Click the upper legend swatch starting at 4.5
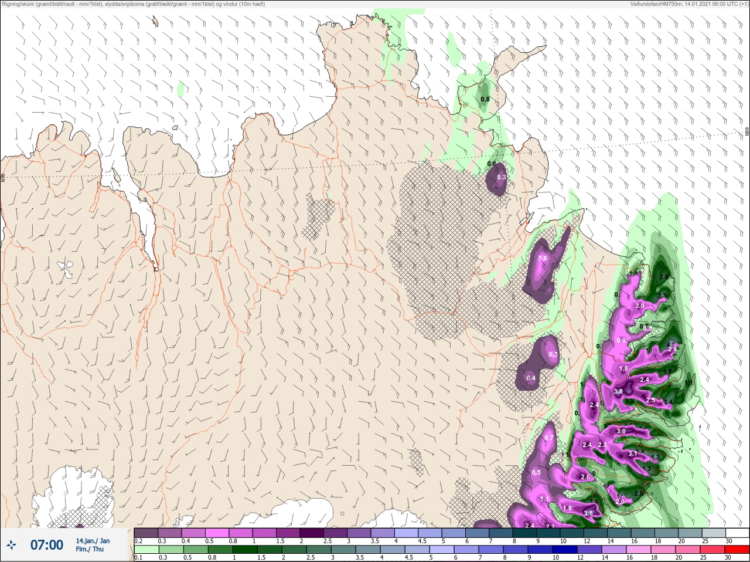Viewport: 750px width, 562px height. click(x=429, y=533)
